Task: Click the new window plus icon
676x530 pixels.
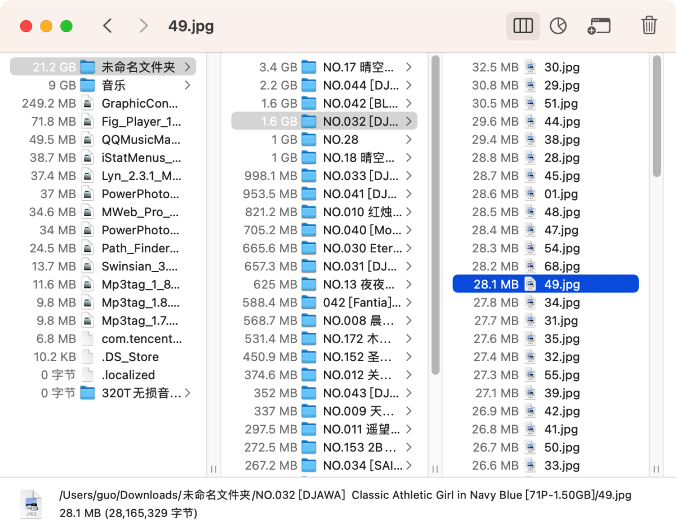Action: click(x=599, y=26)
